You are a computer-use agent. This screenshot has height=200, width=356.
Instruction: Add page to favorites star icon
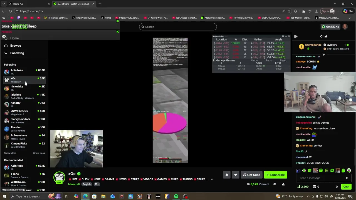[x=289, y=11]
